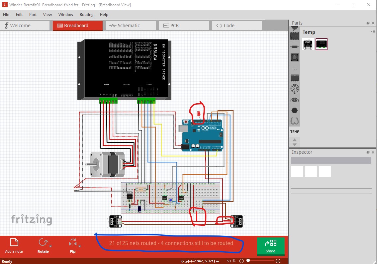Select the pushbutton-icon parts bin

pos(295,57)
